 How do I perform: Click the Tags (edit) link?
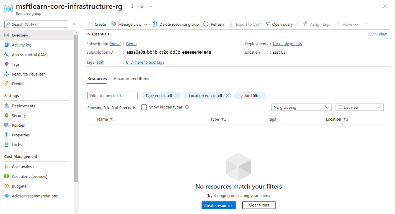pos(100,62)
